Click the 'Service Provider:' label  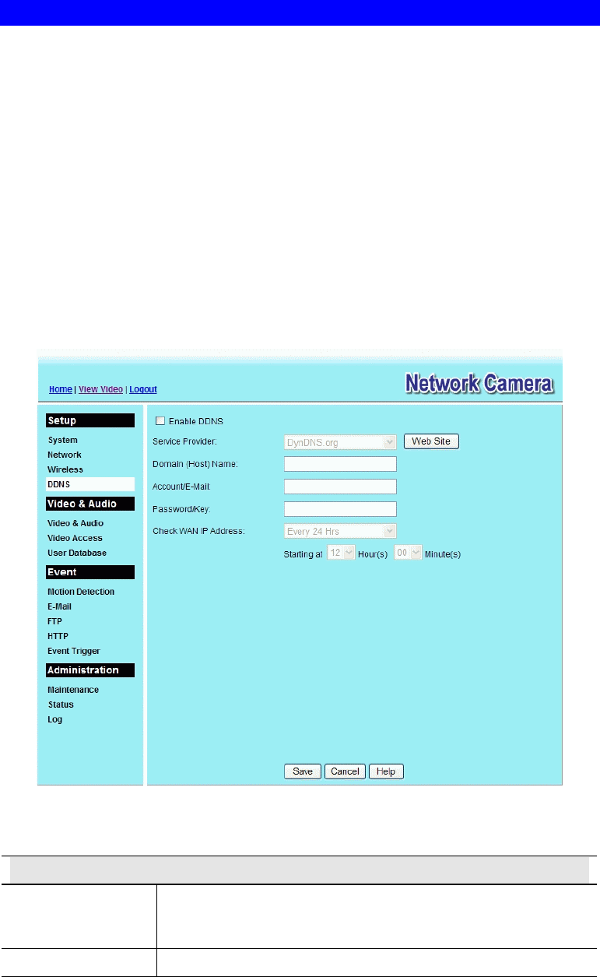click(x=184, y=441)
